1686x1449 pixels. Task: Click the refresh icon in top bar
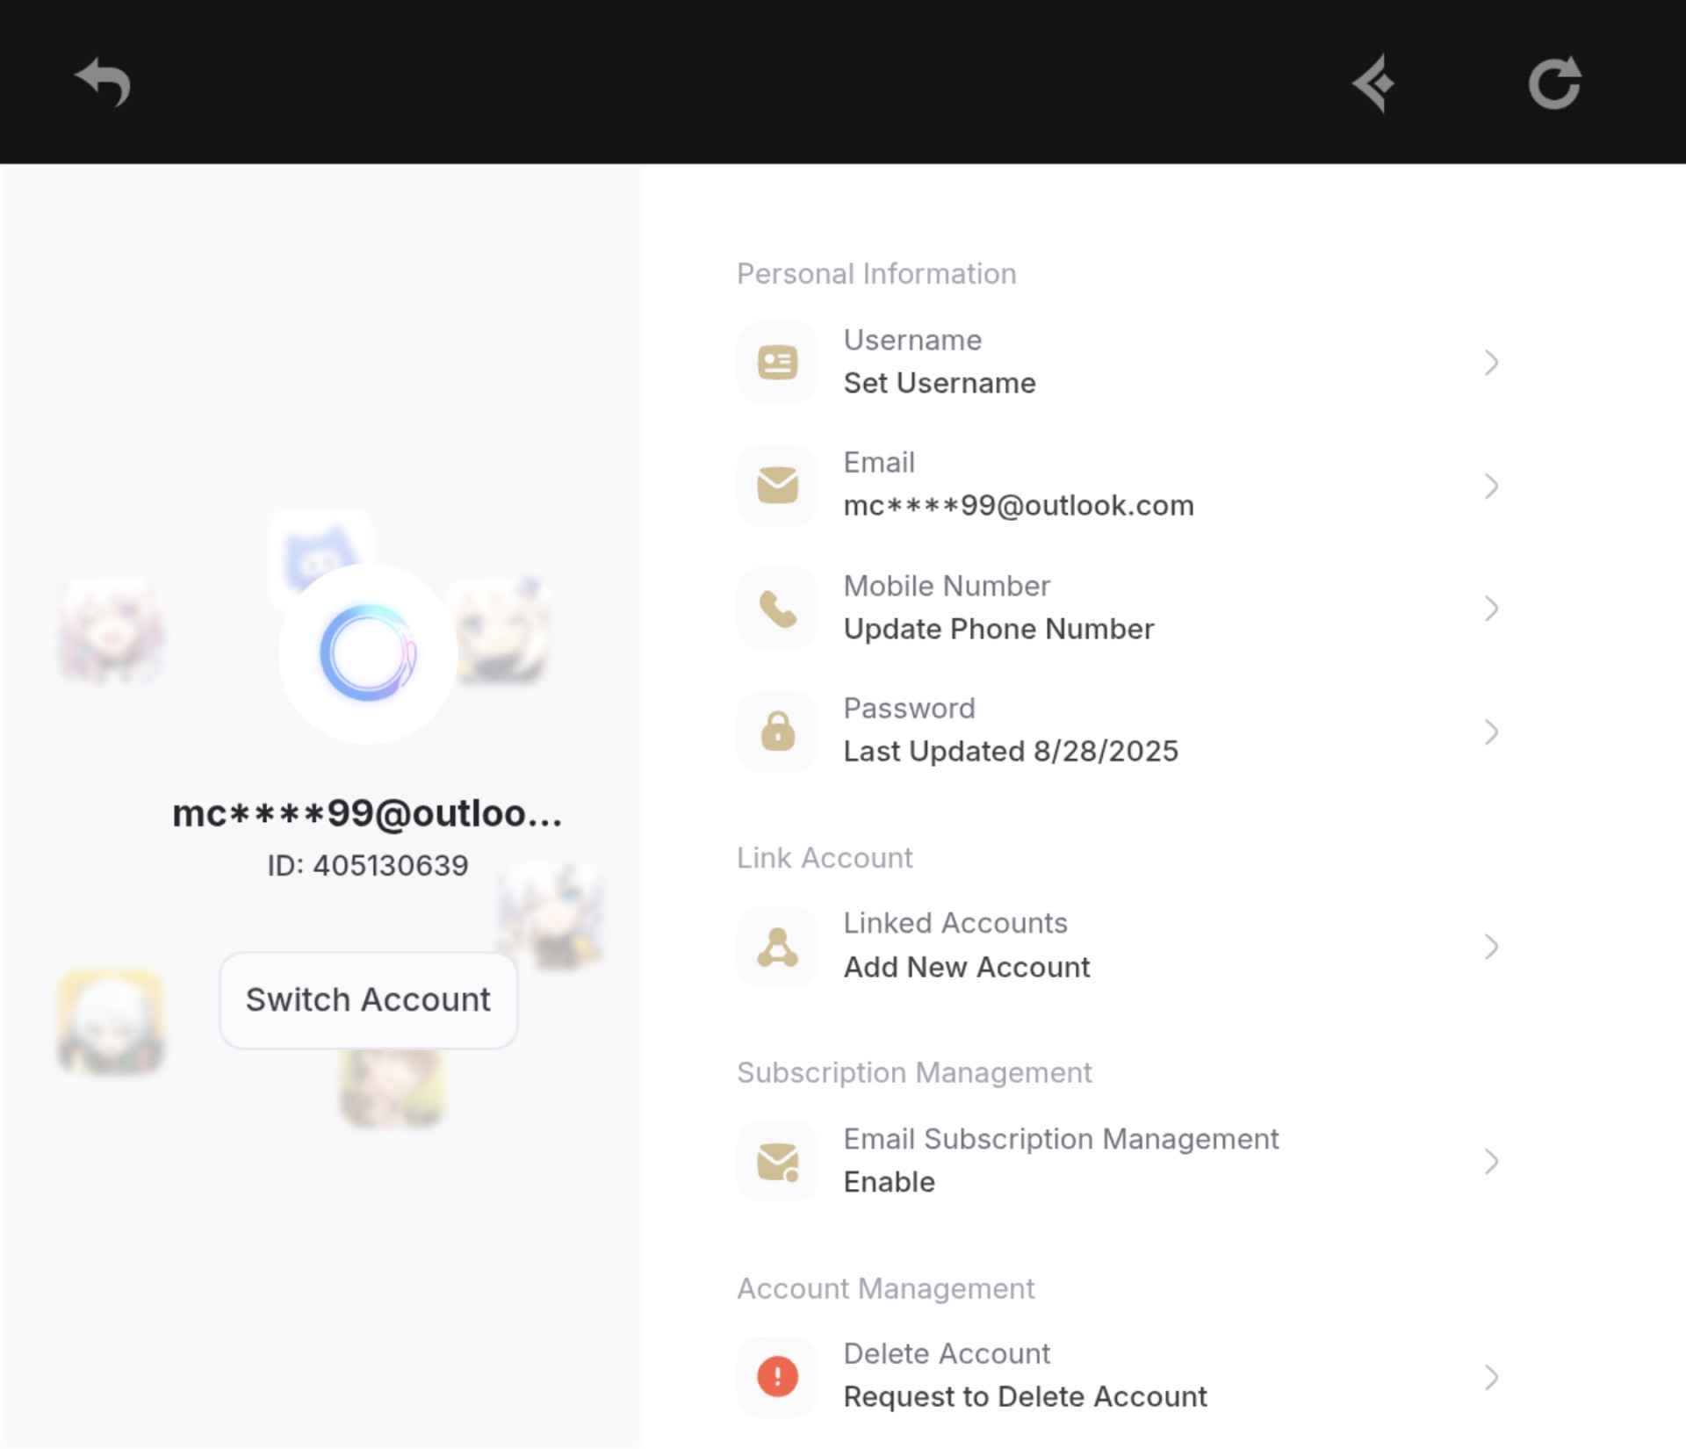[1554, 83]
